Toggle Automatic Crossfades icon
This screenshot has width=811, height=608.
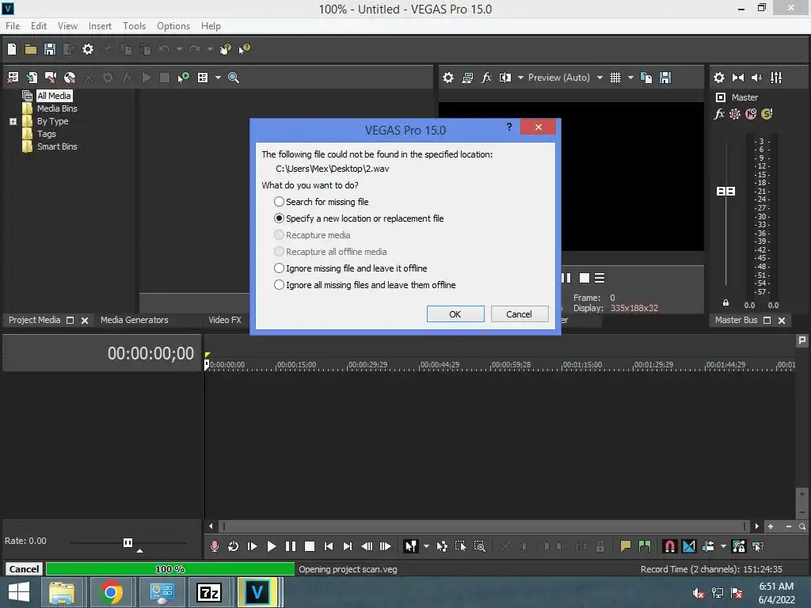[689, 546]
